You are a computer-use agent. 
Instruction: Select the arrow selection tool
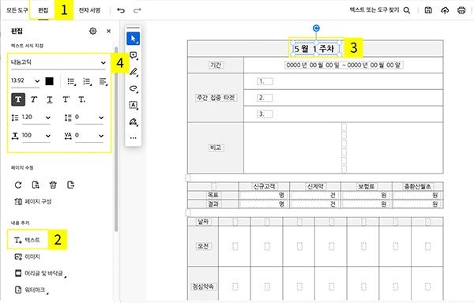point(133,39)
